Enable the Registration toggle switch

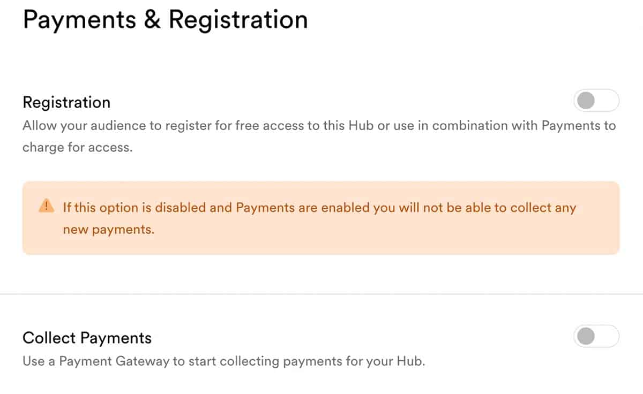tap(596, 101)
